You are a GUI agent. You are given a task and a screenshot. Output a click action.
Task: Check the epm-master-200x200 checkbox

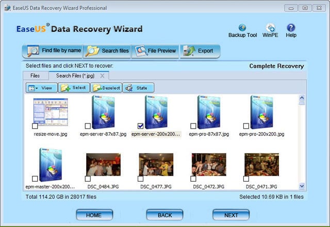(x=35, y=179)
